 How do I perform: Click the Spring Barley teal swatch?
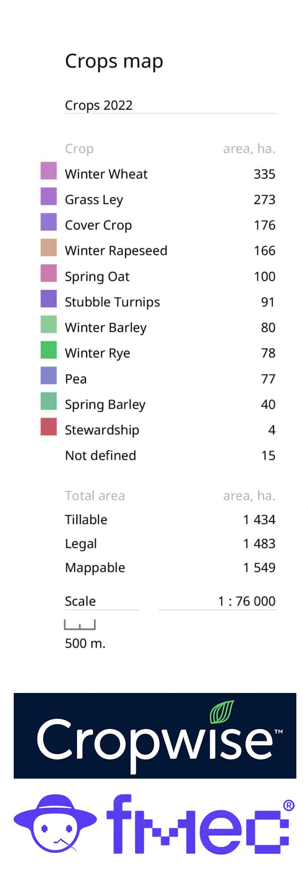pyautogui.click(x=49, y=401)
